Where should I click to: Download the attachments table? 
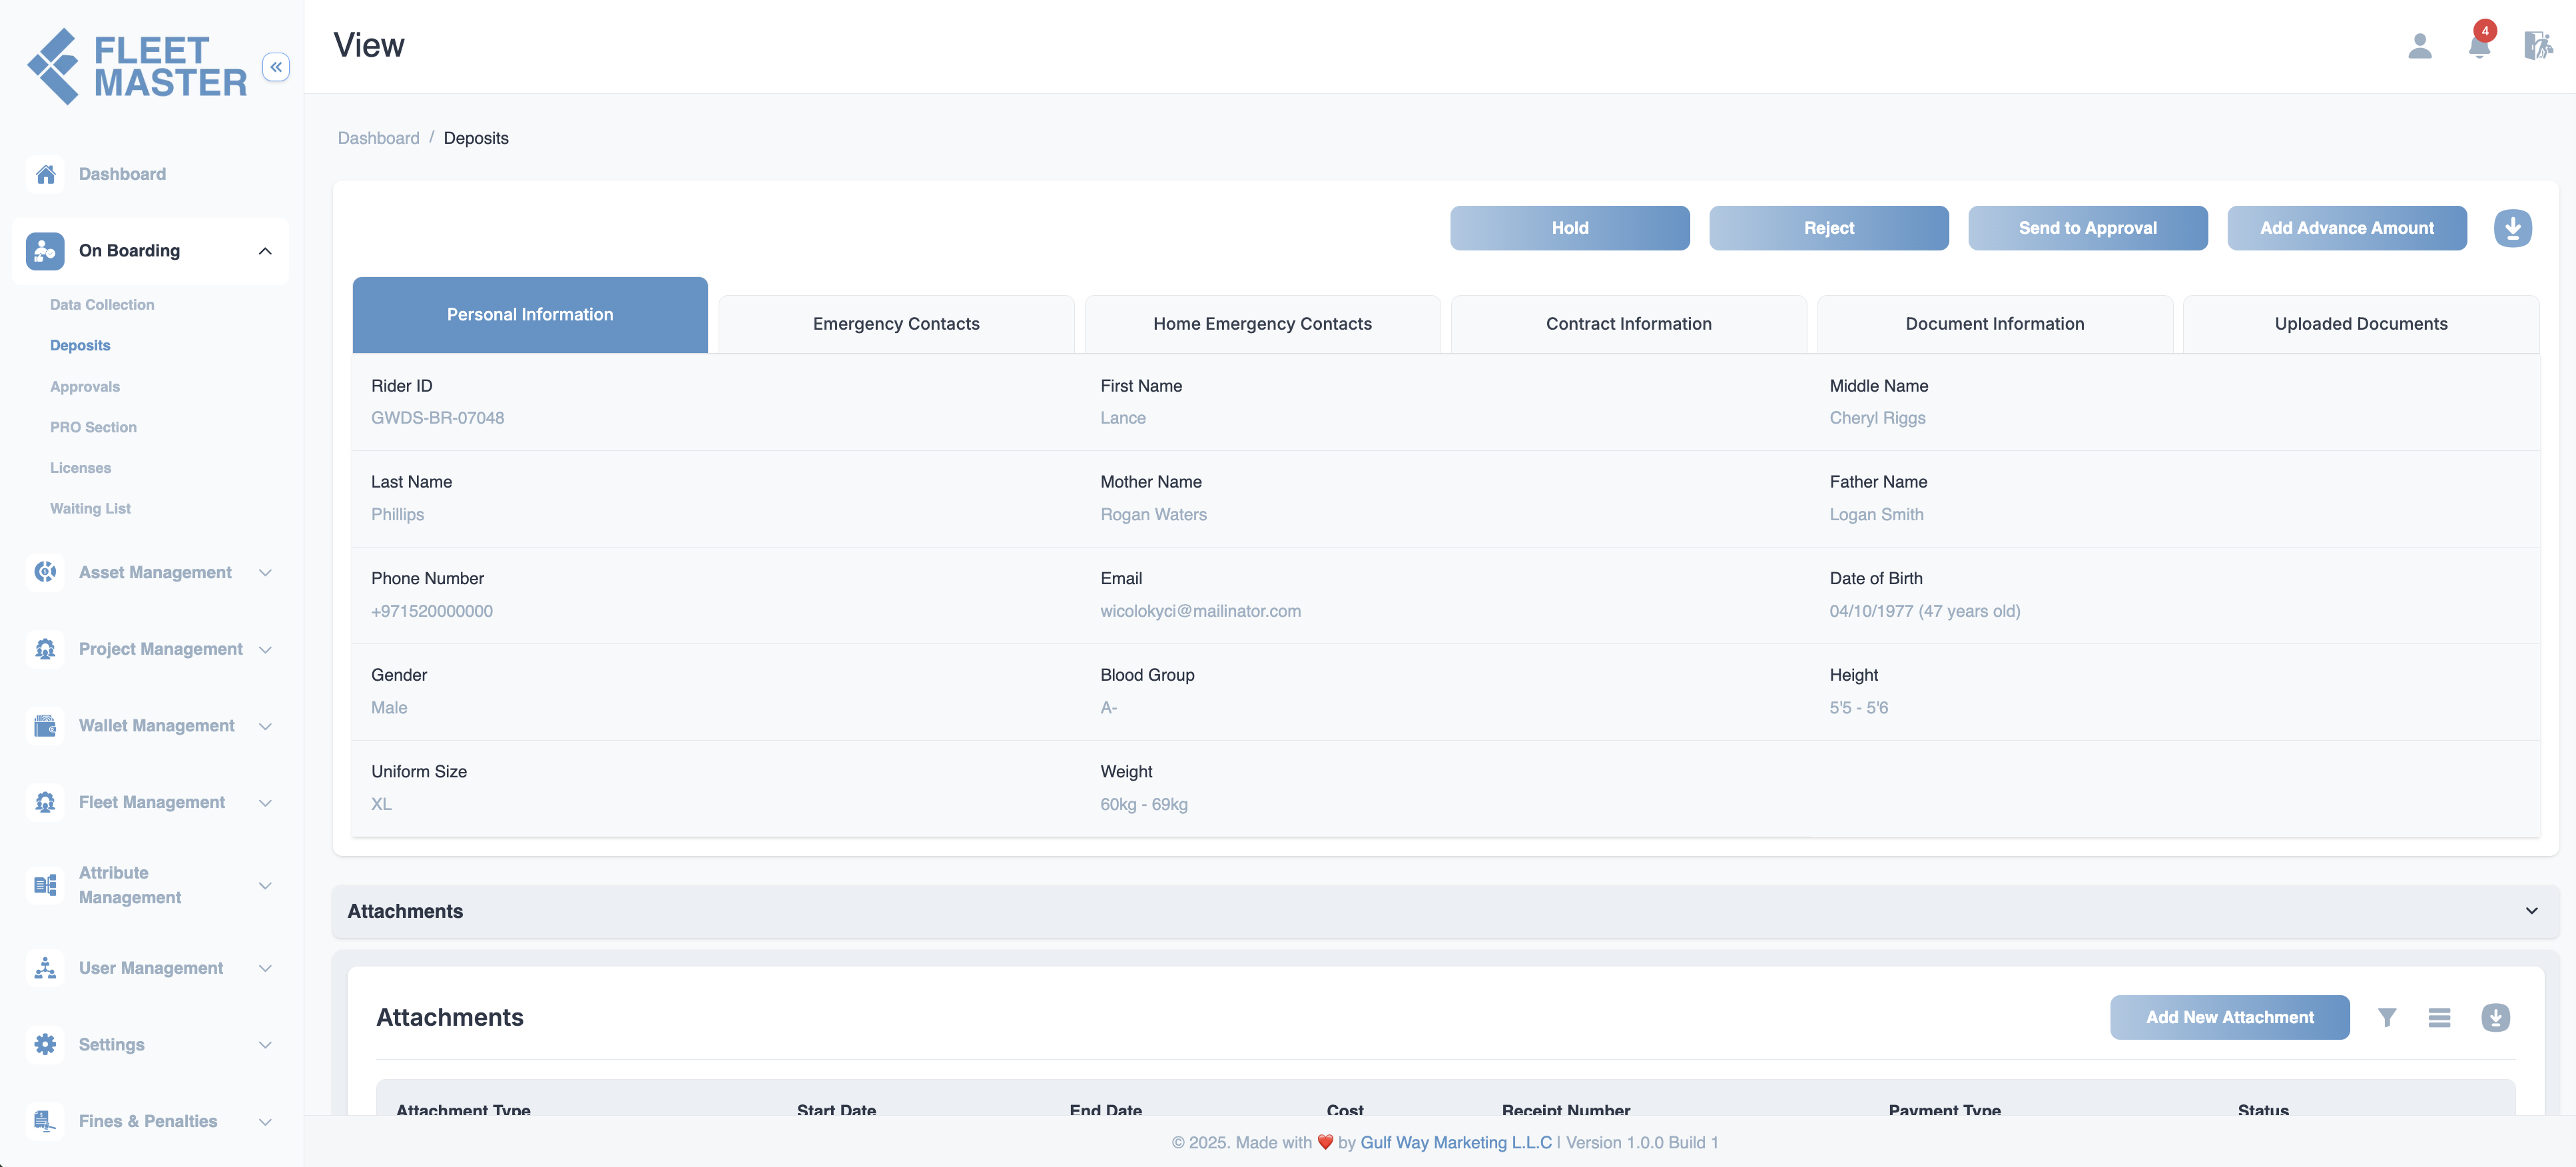(2495, 1017)
